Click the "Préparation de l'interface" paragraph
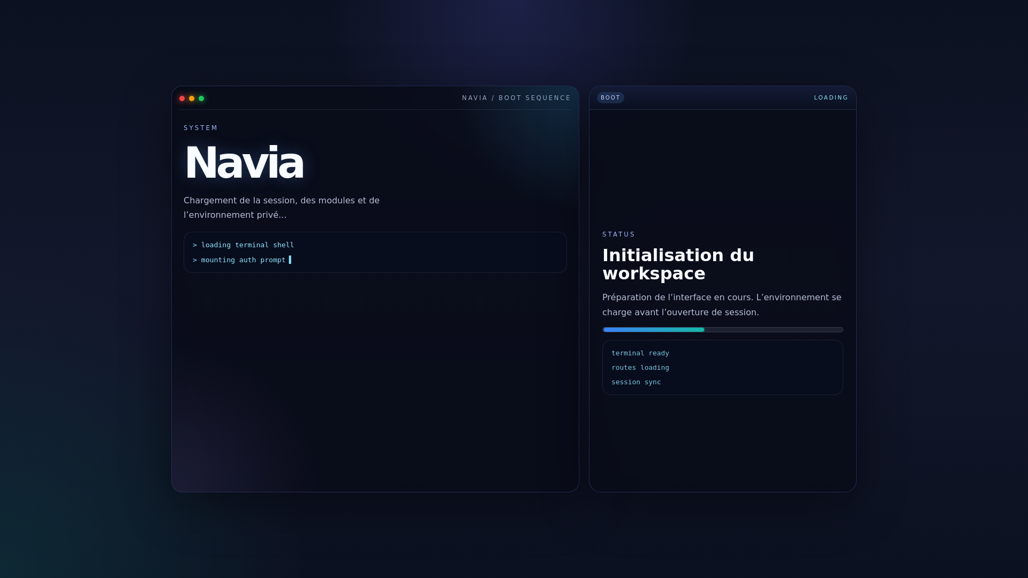 click(722, 305)
